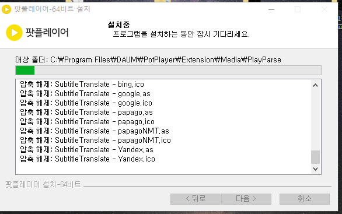
Task: Select the SubtitleTranslate - bing.ico line
Action: coord(82,85)
